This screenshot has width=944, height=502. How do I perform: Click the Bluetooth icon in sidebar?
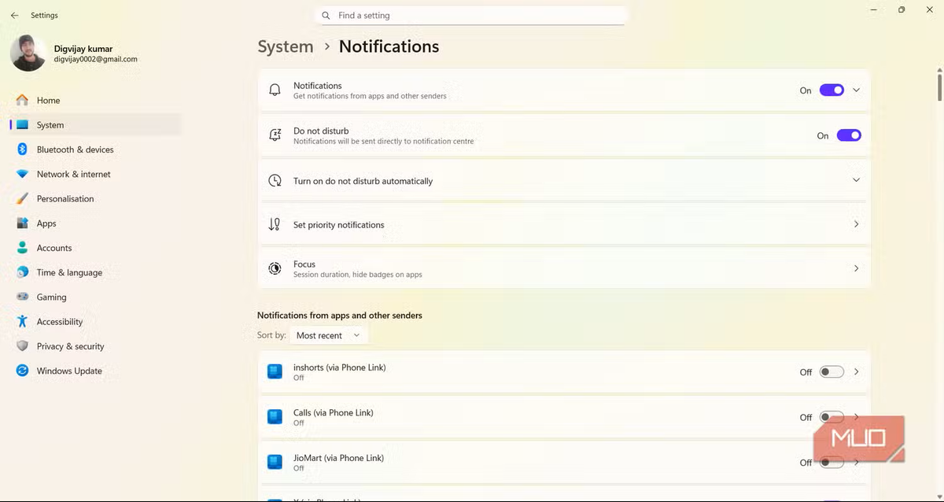(x=22, y=149)
